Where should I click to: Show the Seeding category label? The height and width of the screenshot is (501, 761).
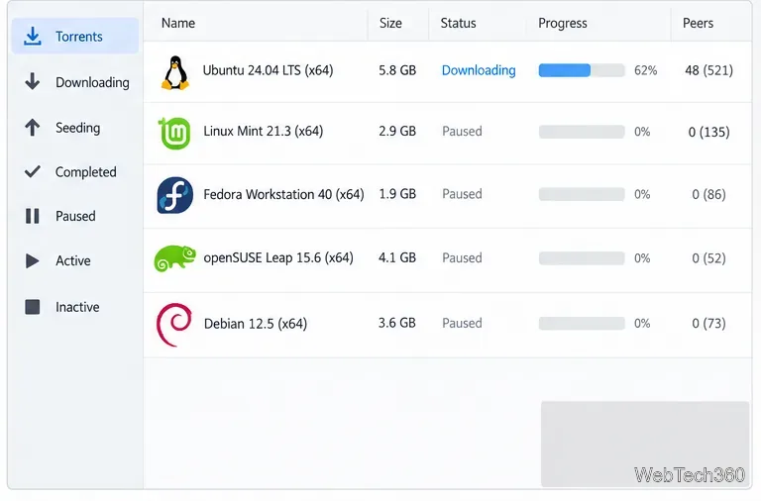[x=78, y=128]
